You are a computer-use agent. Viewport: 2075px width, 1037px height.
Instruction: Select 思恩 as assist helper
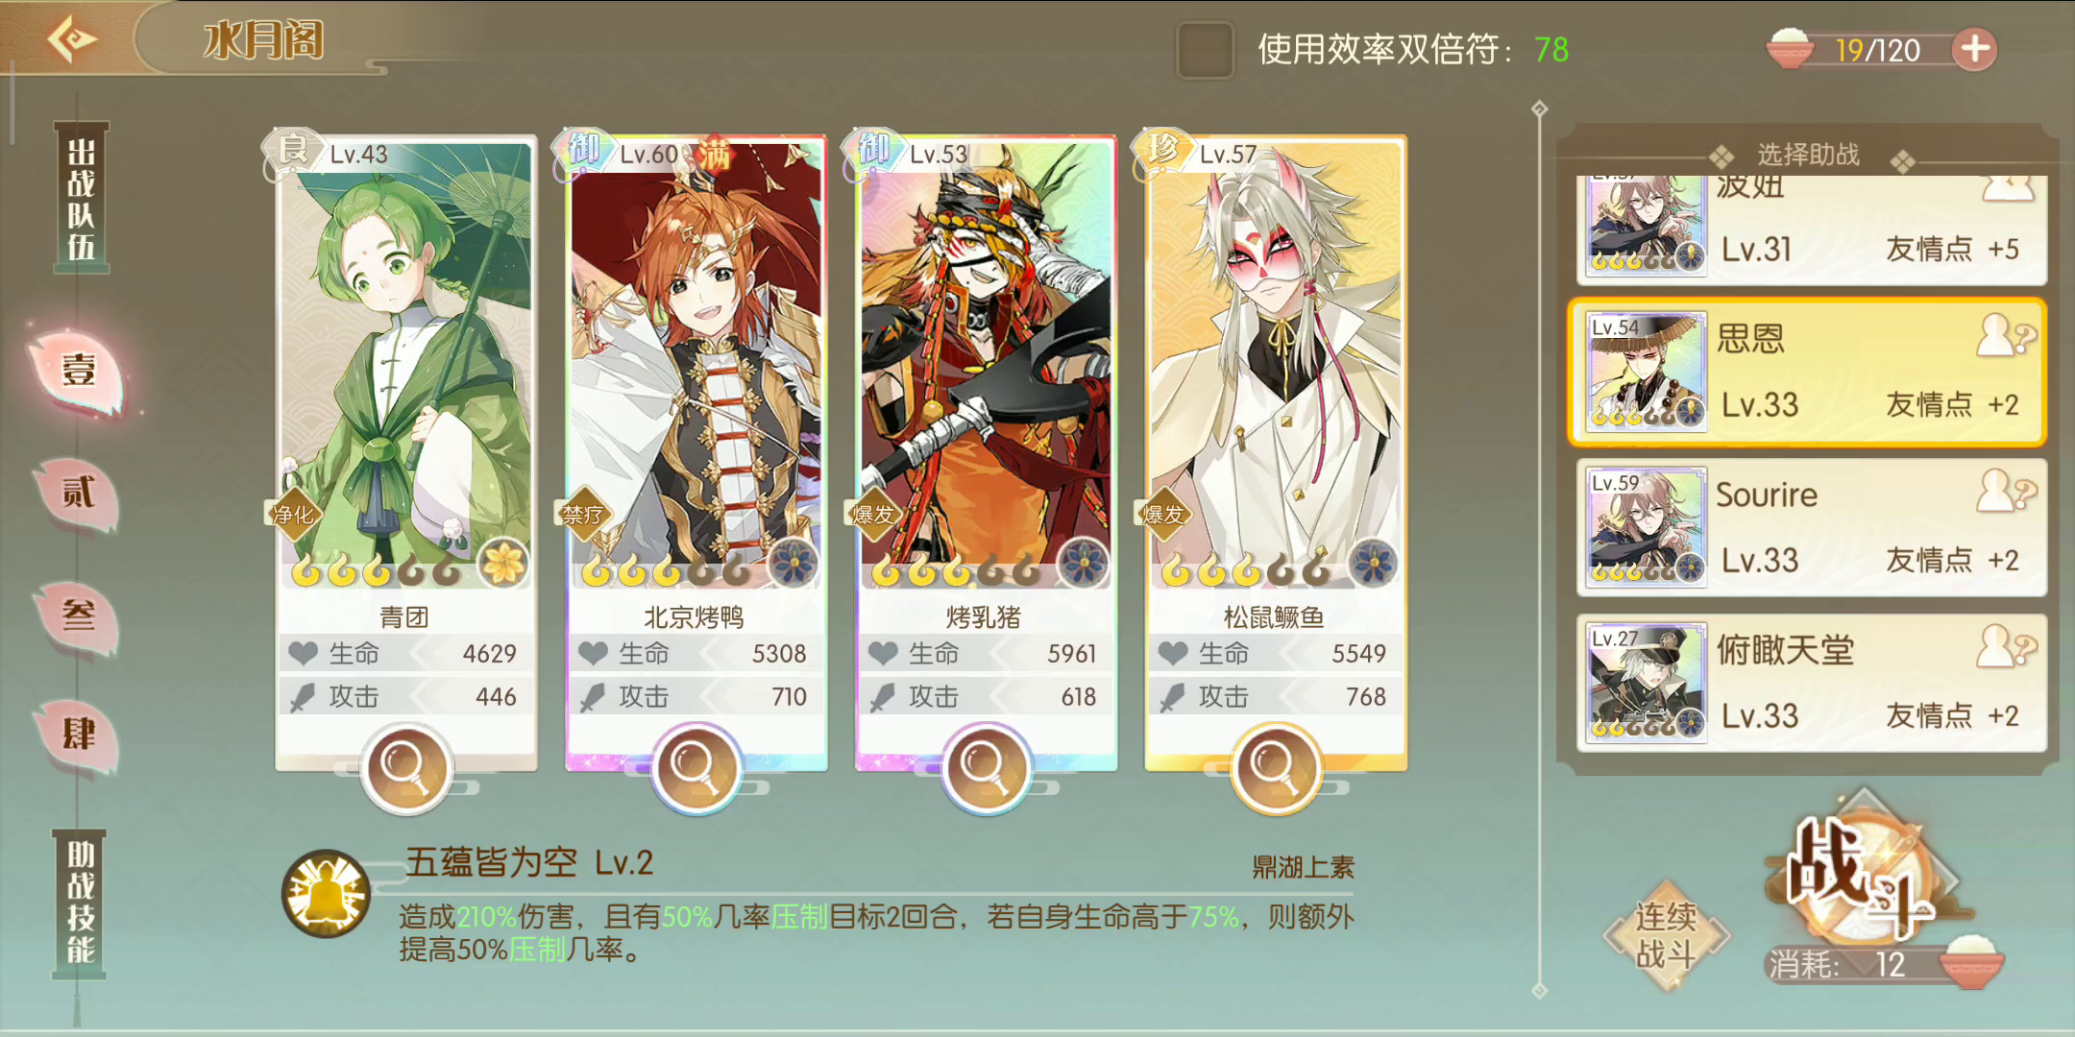point(1808,373)
